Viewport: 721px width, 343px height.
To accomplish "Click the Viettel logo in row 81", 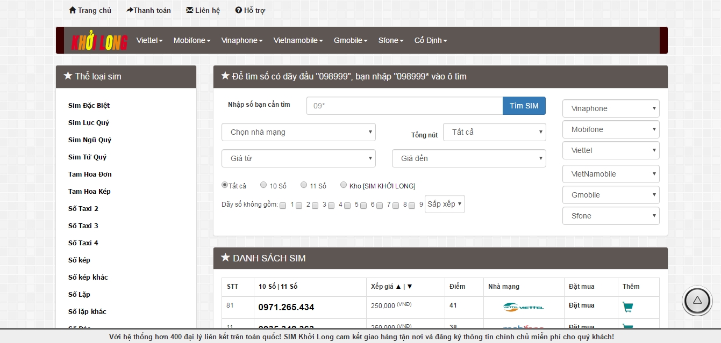I will tap(523, 307).
